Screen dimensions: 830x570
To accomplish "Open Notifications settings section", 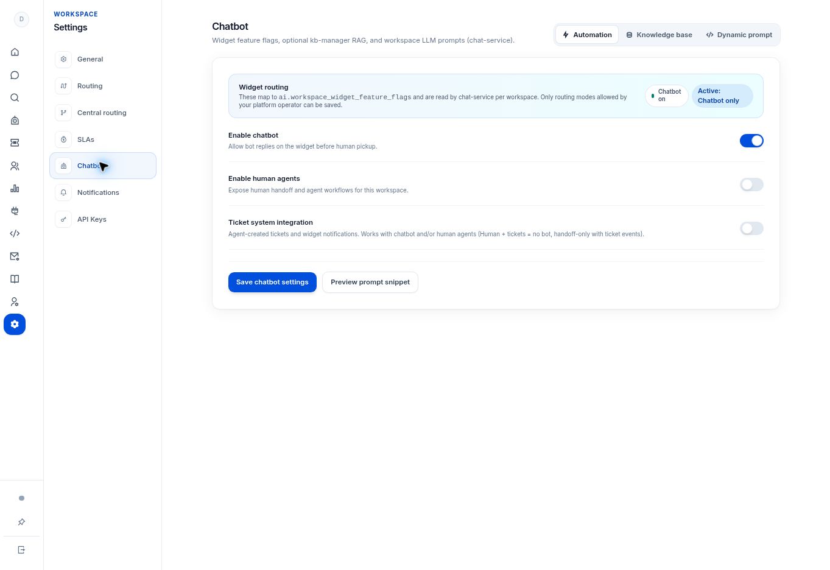I will [x=103, y=192].
